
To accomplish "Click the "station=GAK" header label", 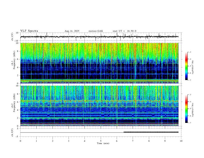I will coord(96,31).
